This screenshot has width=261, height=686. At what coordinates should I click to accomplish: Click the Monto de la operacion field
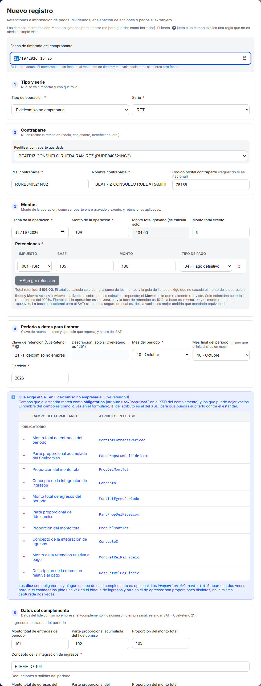pyautogui.click(x=100, y=232)
